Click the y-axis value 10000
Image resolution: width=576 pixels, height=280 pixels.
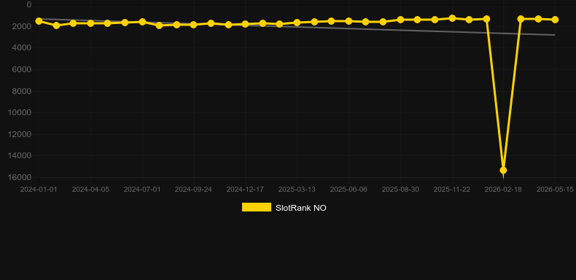tap(20, 112)
